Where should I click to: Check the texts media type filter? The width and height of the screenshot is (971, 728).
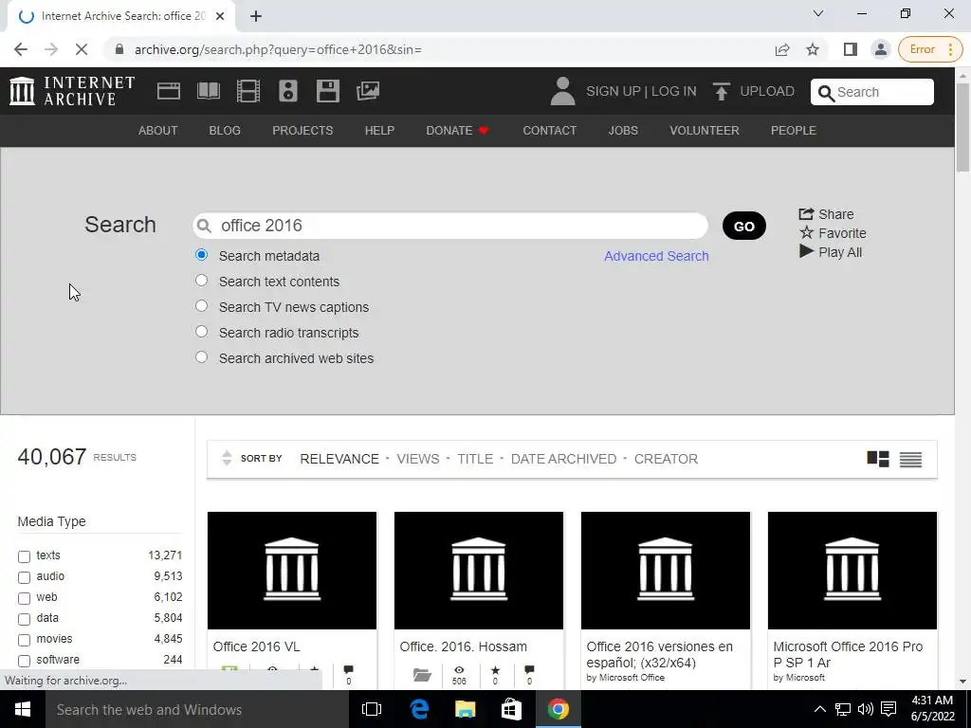tap(24, 556)
